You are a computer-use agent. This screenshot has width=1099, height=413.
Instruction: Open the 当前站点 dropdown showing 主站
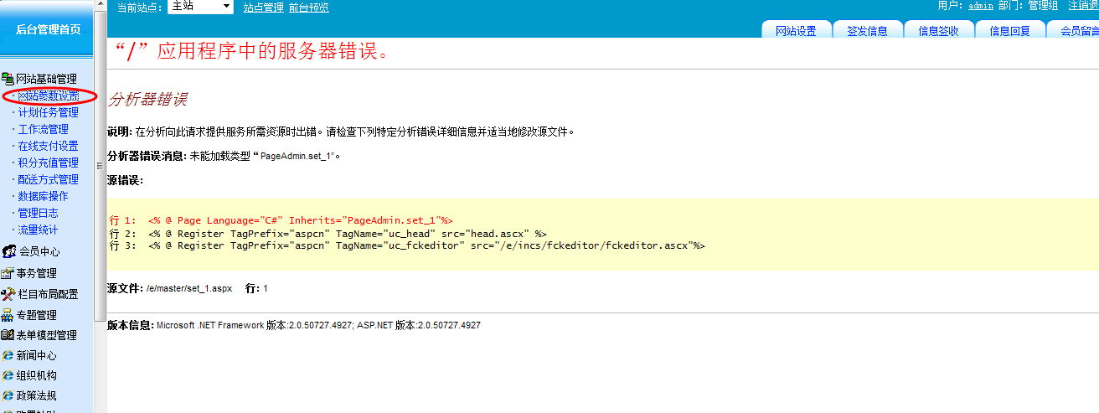pos(201,7)
